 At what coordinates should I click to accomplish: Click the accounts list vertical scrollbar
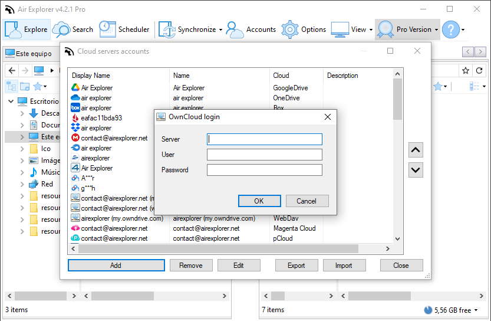pos(397,99)
